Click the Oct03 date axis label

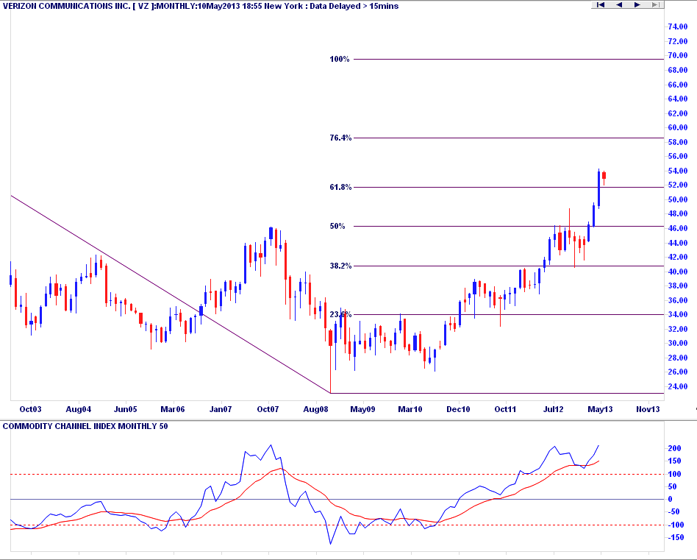(31, 409)
